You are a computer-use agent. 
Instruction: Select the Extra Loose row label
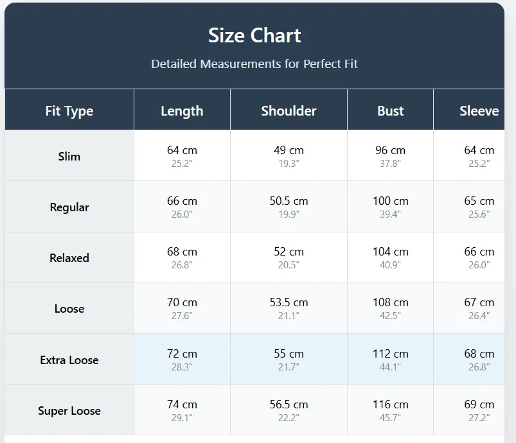coord(69,360)
